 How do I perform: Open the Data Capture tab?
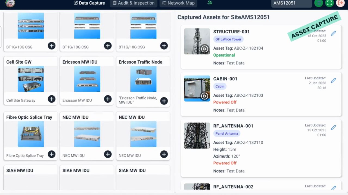coord(89,3)
